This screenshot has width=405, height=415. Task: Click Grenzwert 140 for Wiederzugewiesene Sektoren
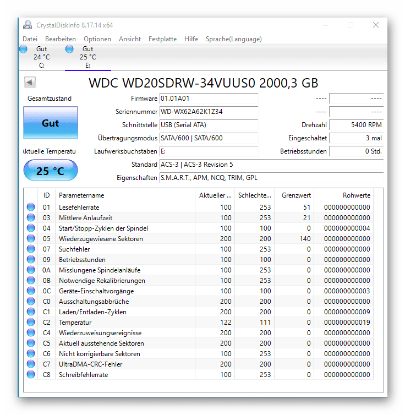[305, 239]
